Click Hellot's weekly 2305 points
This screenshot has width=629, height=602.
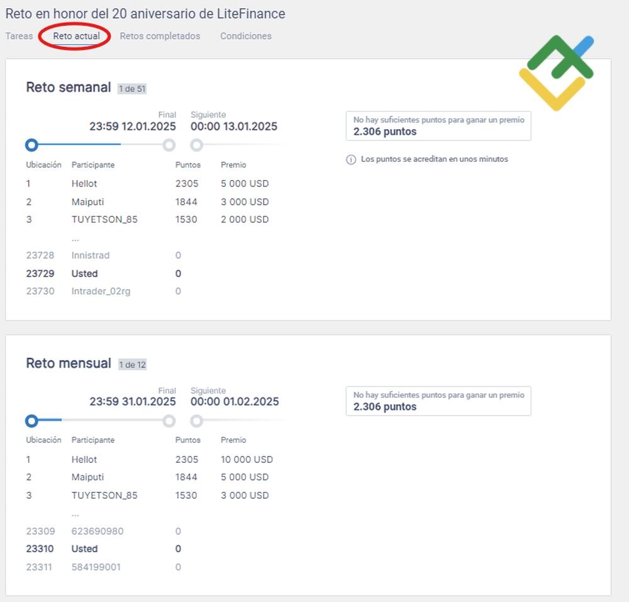[x=187, y=183]
